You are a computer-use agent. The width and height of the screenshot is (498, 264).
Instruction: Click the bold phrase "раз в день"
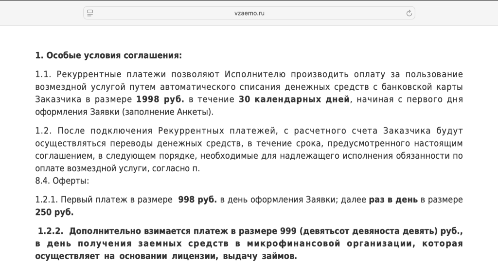(x=393, y=199)
